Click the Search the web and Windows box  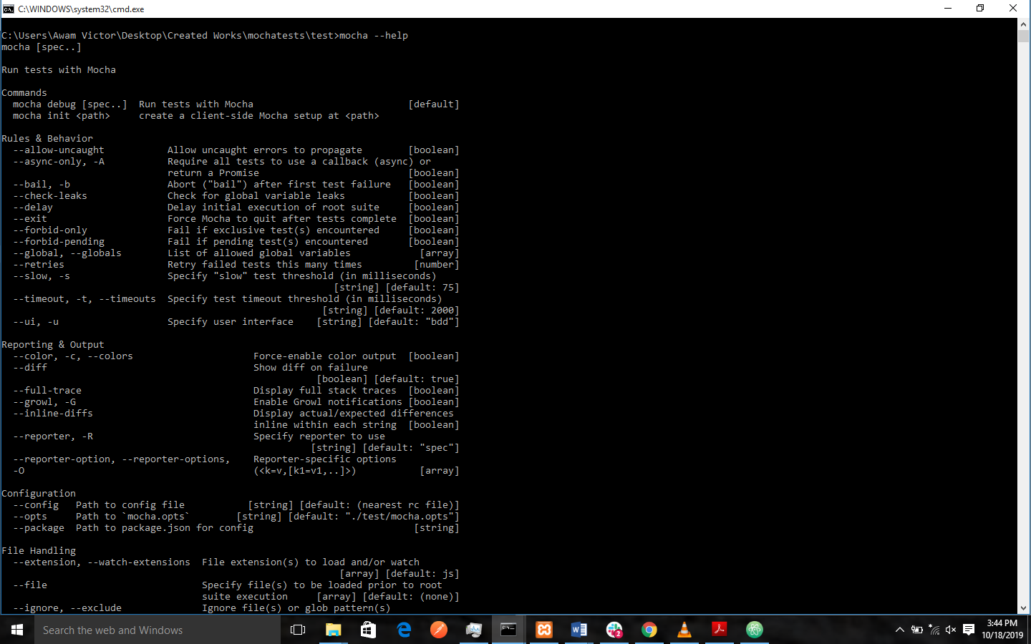(158, 630)
